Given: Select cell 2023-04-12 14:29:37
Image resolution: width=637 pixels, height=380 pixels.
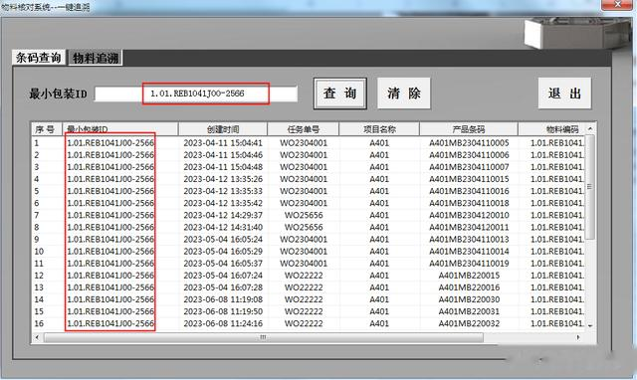Looking at the screenshot, I should (x=223, y=215).
